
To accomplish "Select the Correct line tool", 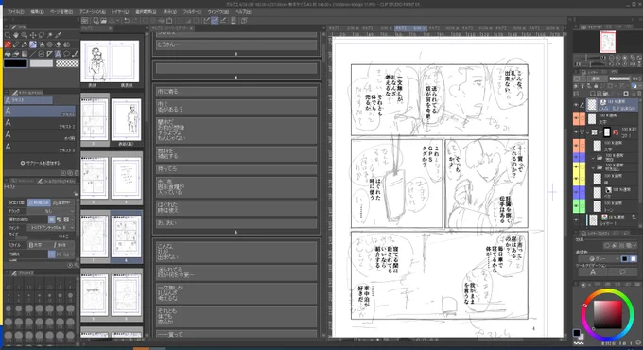I will click(x=75, y=54).
